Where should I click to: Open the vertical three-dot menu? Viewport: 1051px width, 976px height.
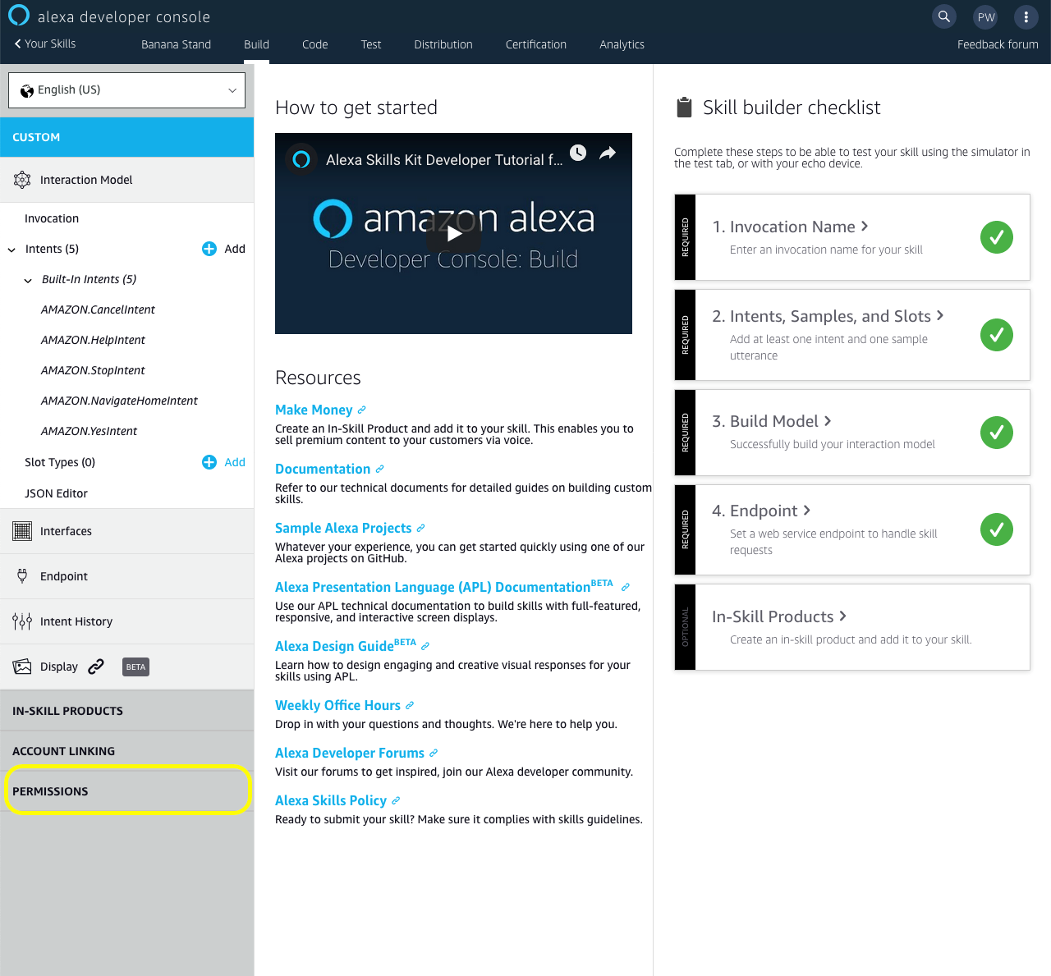click(x=1026, y=16)
